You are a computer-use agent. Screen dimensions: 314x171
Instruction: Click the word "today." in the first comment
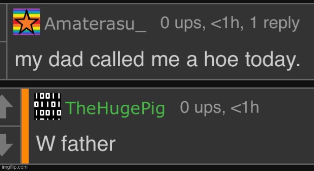[273, 60]
